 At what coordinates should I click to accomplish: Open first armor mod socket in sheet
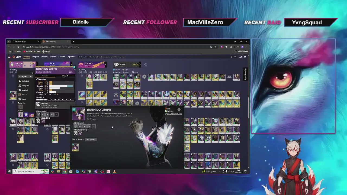[75, 126]
